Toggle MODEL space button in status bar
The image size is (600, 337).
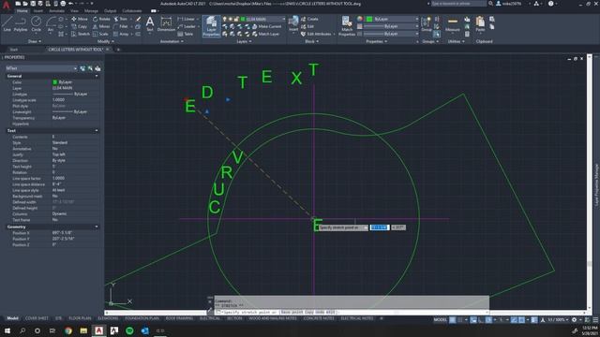[x=440, y=320]
